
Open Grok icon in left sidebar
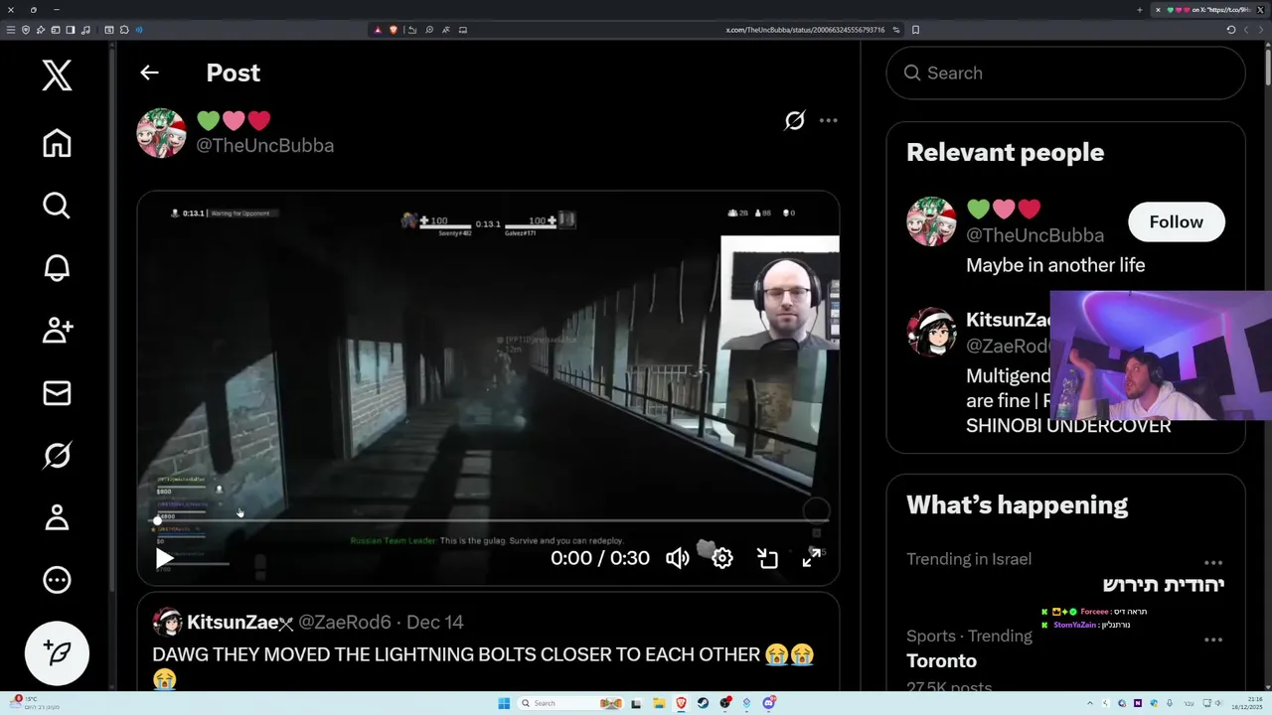tap(57, 455)
